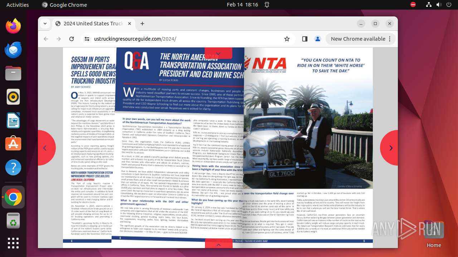Launch Rhythmbox from the dock
Image resolution: width=458 pixels, height=257 pixels.
coord(13,97)
